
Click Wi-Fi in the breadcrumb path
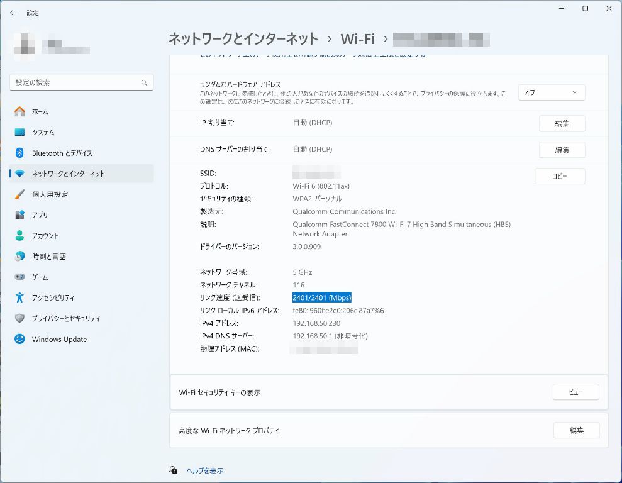357,39
